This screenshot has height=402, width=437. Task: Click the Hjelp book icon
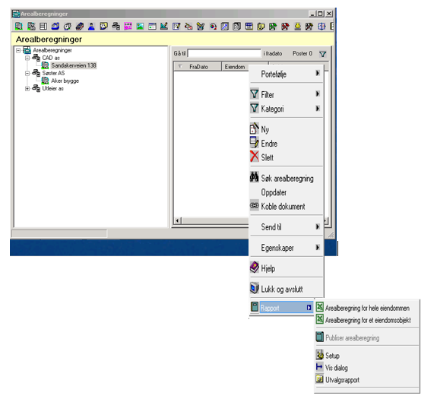coord(254,267)
